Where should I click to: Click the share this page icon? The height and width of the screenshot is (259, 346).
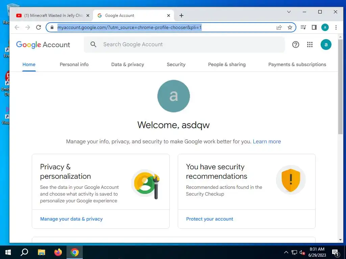[x=279, y=27]
